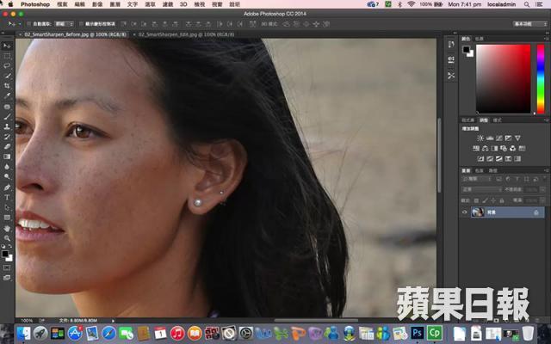This screenshot has width=551, height=344.
Task: Open the Move tool preset picker arrow
Action: [x=20, y=24]
